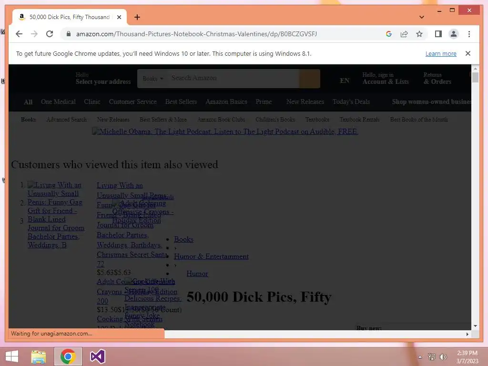The image size is (488, 366).
Task: Open Michelle Obama Light Podcast banner link
Action: point(225,132)
